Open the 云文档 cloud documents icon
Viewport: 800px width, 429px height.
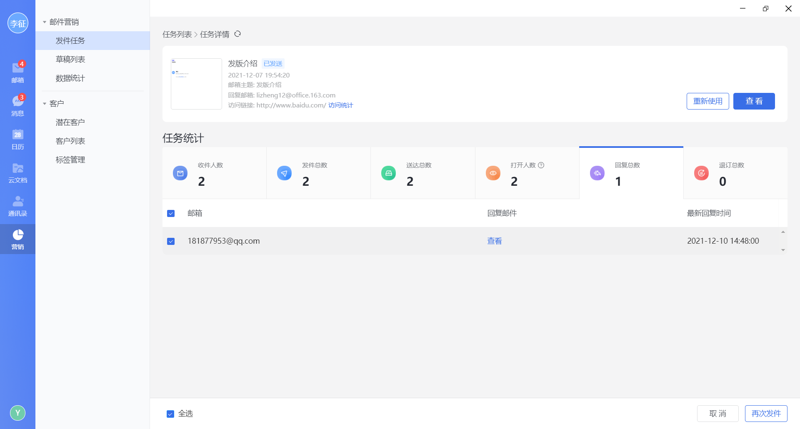[17, 172]
